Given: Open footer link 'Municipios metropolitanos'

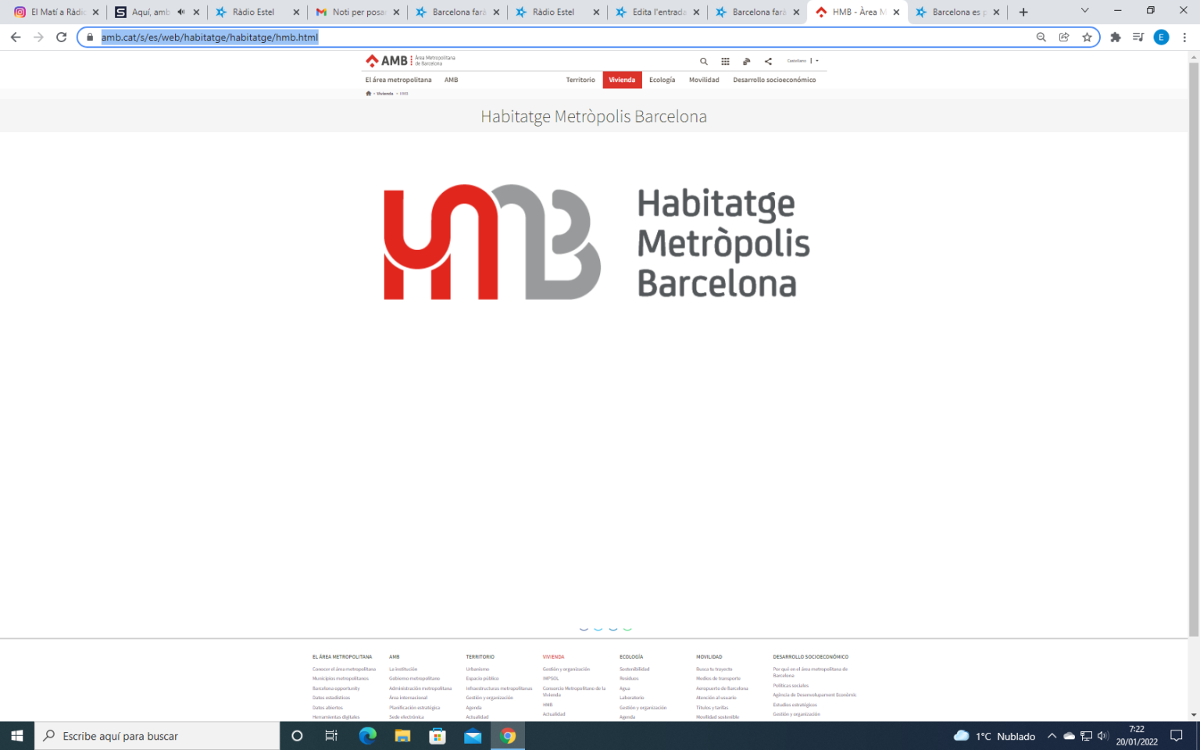Looking at the screenshot, I should click(341, 678).
